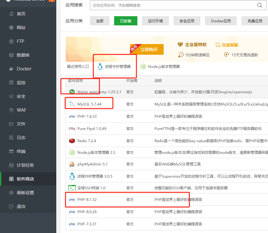
Task: Click the php icon for PHP-7.4.33
Action: click(72, 116)
